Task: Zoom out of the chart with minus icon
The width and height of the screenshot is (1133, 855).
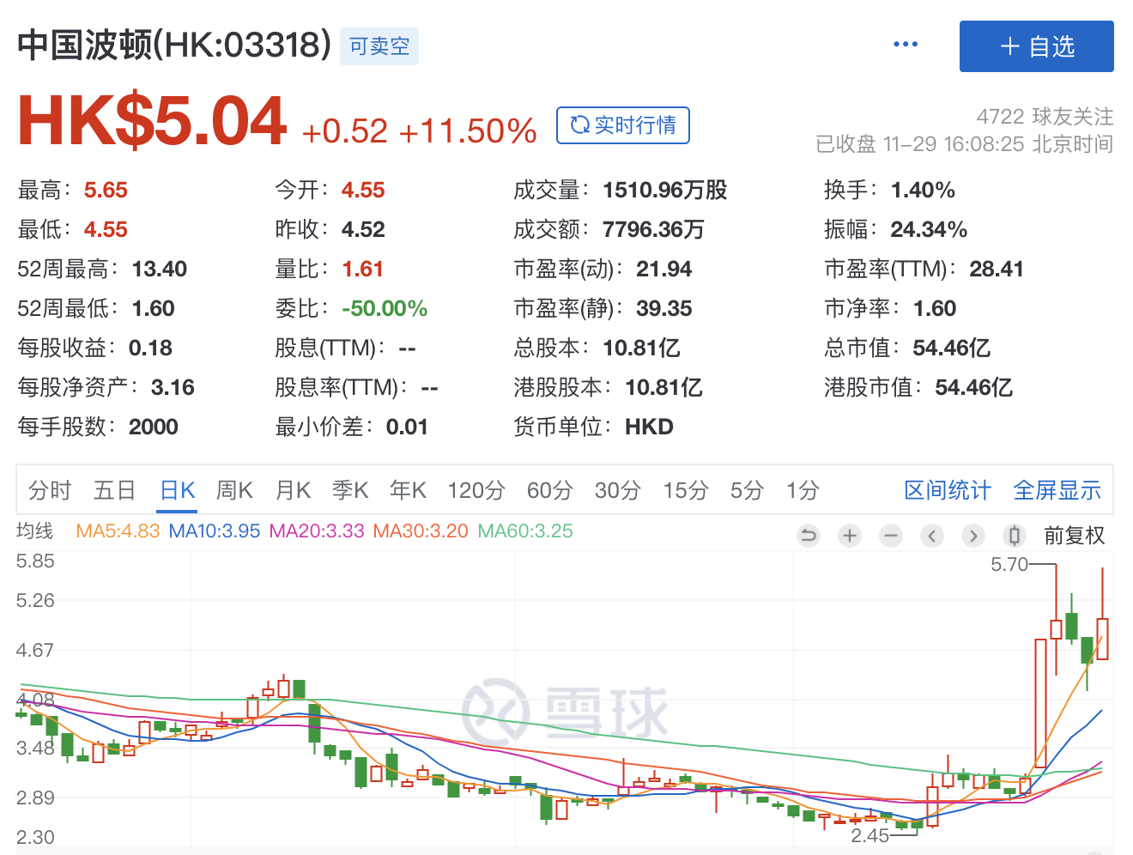Action: click(x=891, y=535)
